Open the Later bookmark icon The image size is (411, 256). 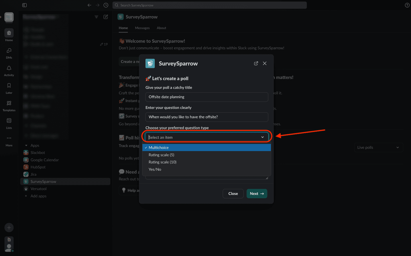tap(9, 86)
